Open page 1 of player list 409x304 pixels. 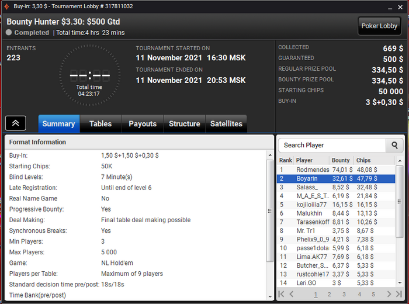(316, 294)
